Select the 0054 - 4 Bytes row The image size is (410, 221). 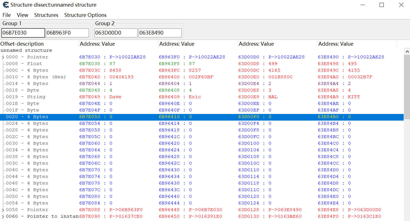(202, 203)
